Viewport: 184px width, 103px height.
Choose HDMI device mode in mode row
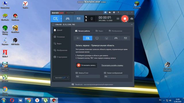coord(125,38)
